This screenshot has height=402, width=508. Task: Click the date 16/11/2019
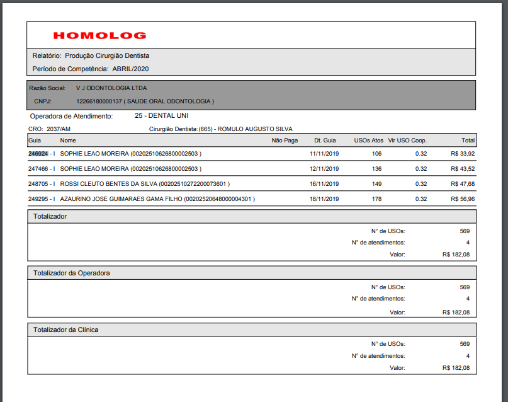pos(324,184)
